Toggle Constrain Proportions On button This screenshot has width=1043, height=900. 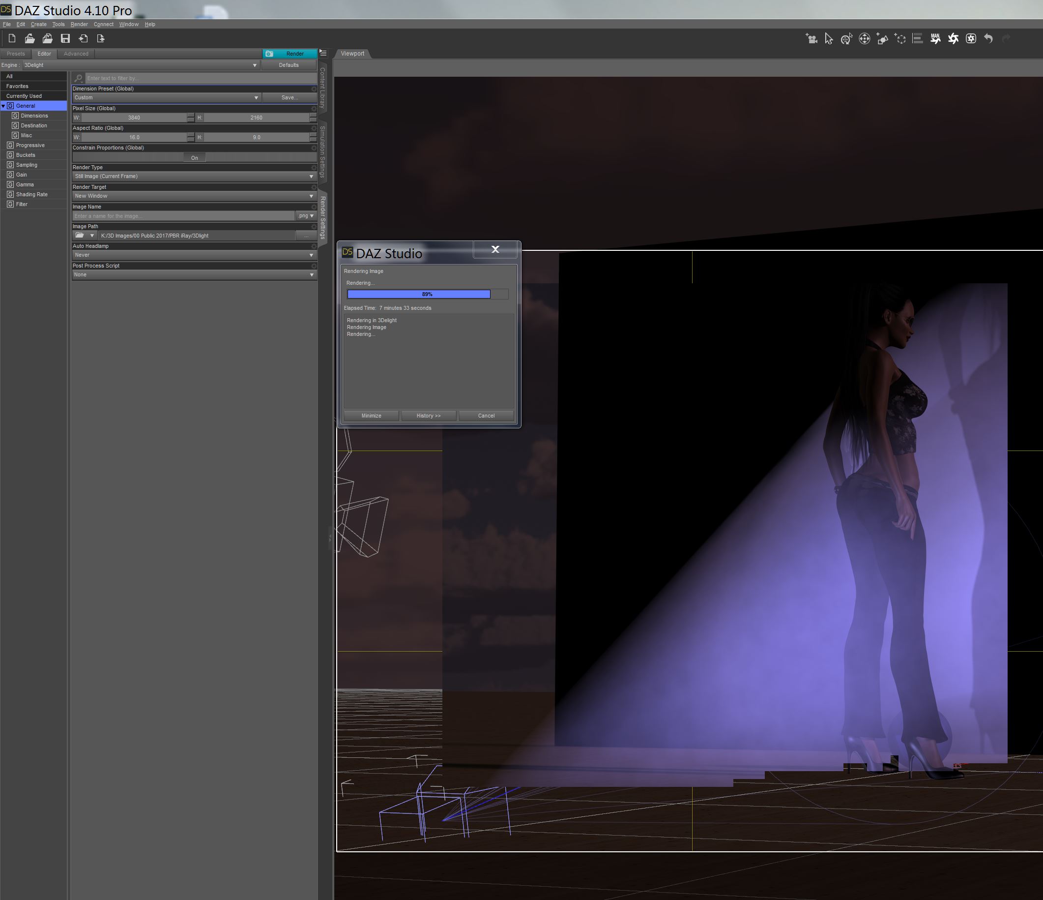pos(194,158)
